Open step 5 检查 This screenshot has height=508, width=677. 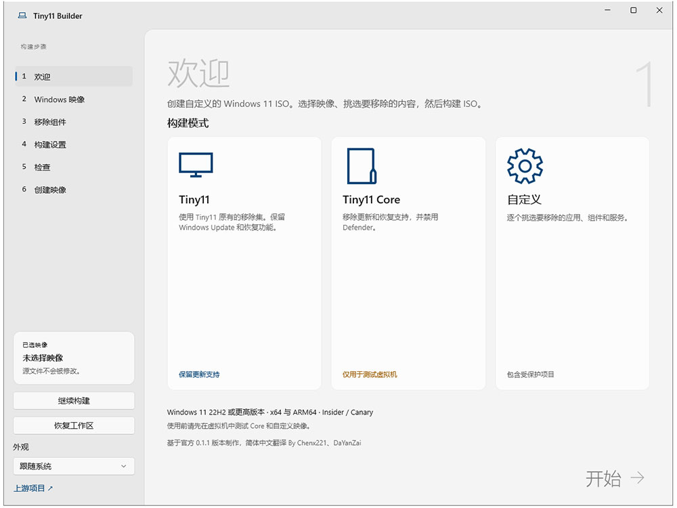pyautogui.click(x=73, y=167)
